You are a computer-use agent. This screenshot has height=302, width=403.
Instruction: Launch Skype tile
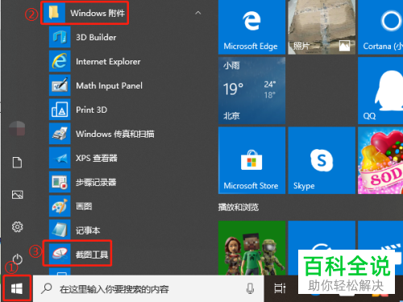tap(322, 160)
